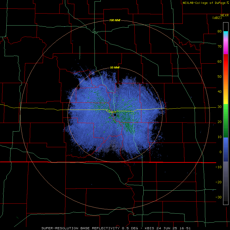Click the -20 value on dBZ scale

tap(218, 182)
